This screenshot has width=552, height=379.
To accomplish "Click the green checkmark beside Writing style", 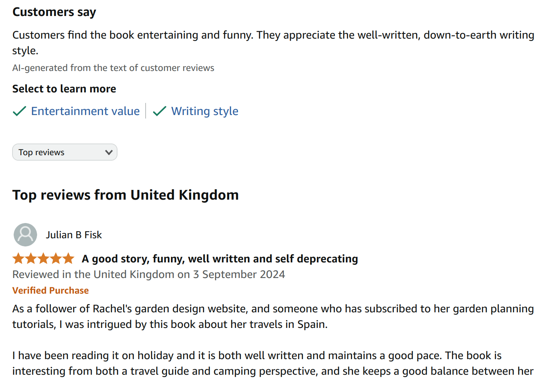I will click(159, 112).
